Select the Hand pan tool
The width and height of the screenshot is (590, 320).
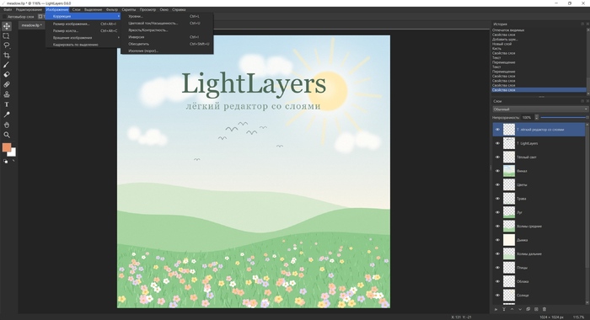click(x=7, y=125)
